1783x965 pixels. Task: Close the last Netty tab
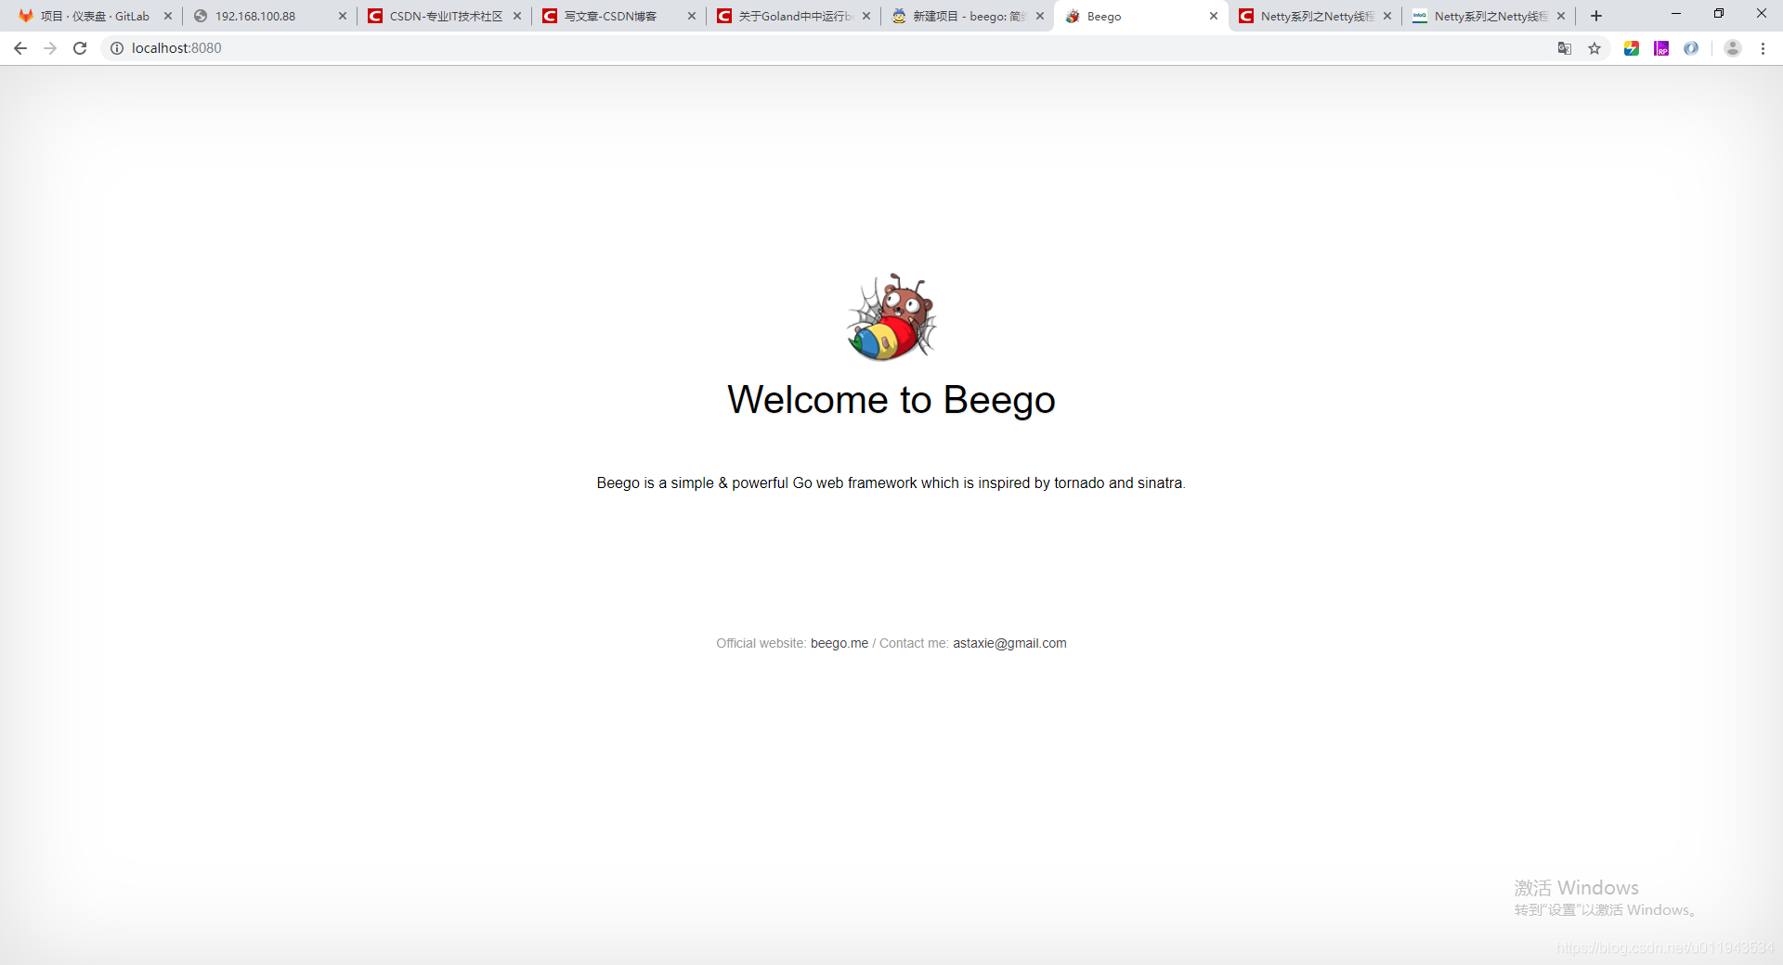1561,16
